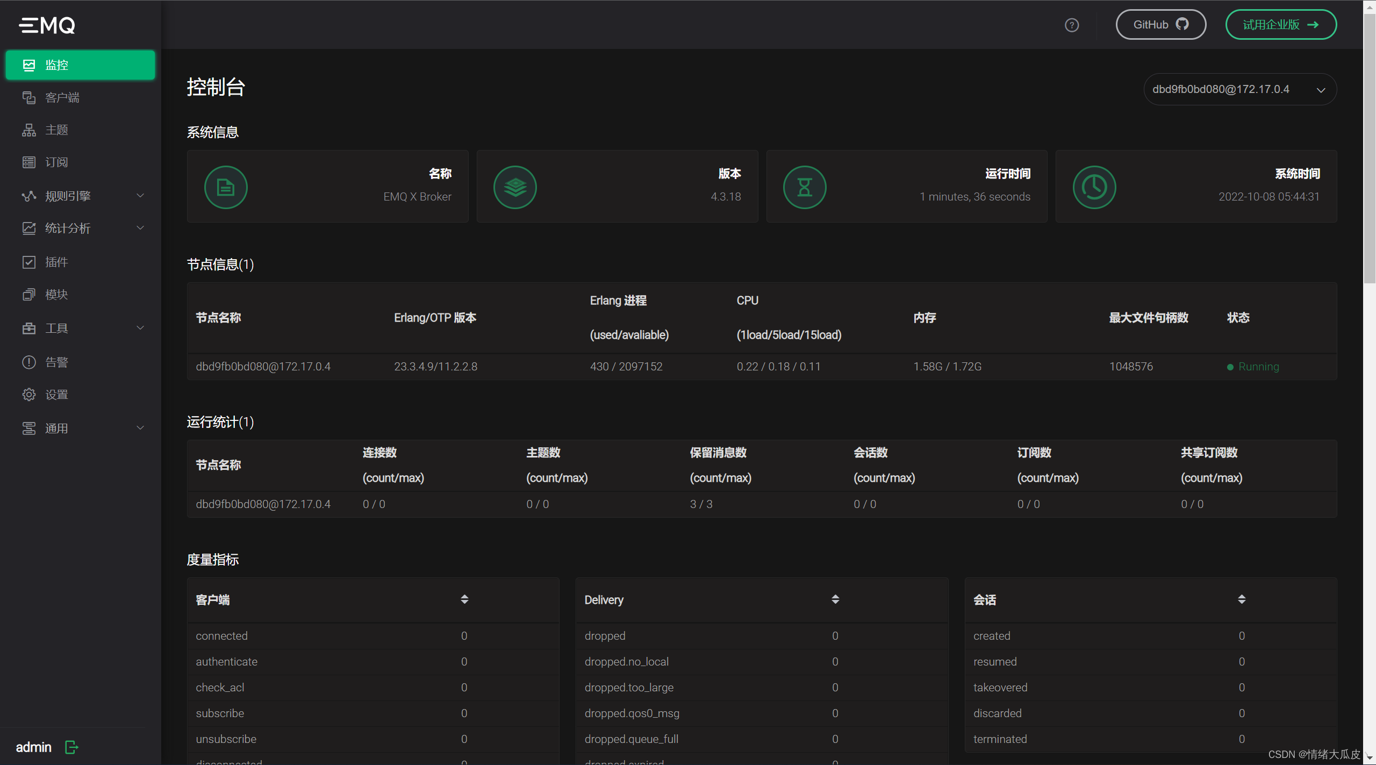1376x765 pixels.
Task: Click Erlang version 23.3.4.9/11.2.2.8
Action: (435, 367)
